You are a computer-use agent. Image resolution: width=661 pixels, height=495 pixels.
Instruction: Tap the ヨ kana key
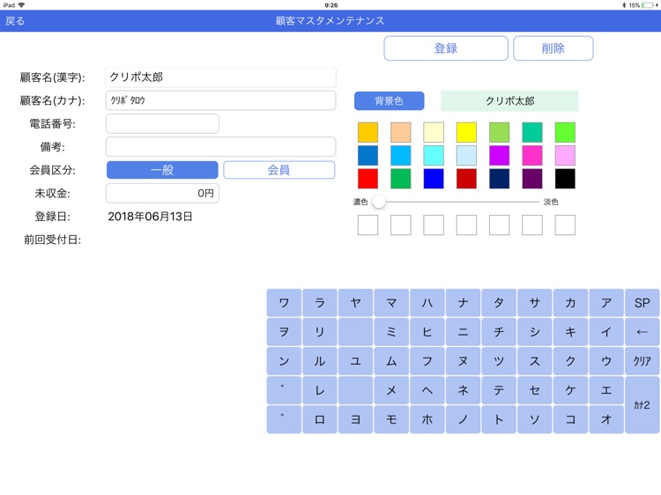pos(355,419)
